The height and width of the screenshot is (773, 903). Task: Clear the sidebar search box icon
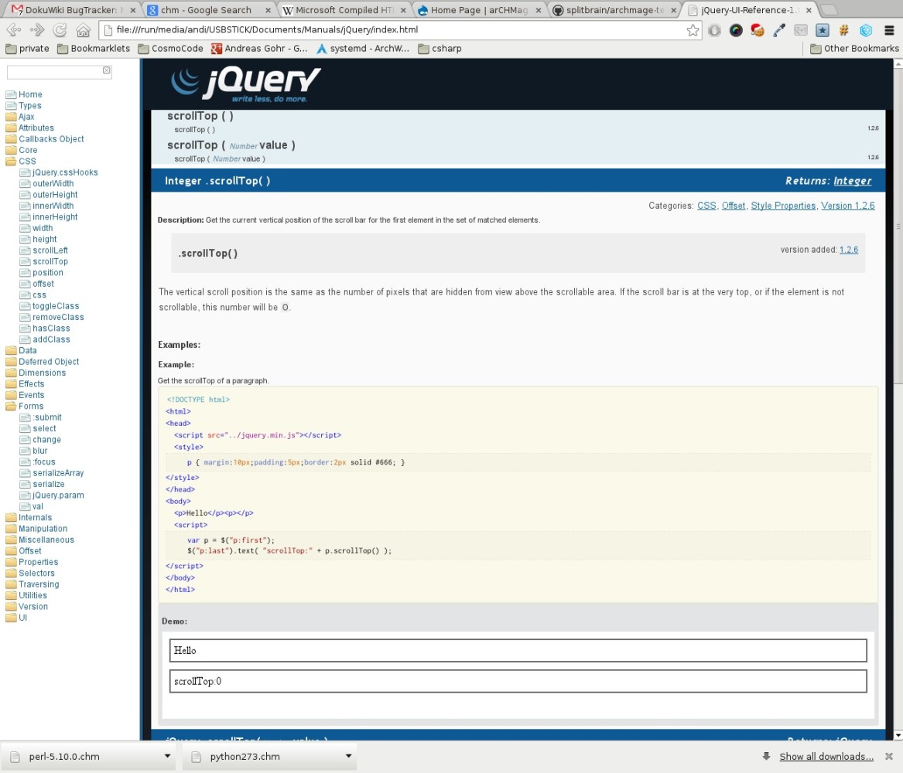point(107,70)
